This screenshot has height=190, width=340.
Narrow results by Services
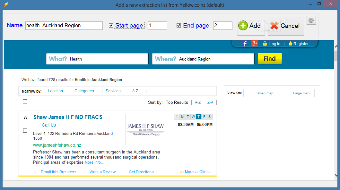click(113, 91)
